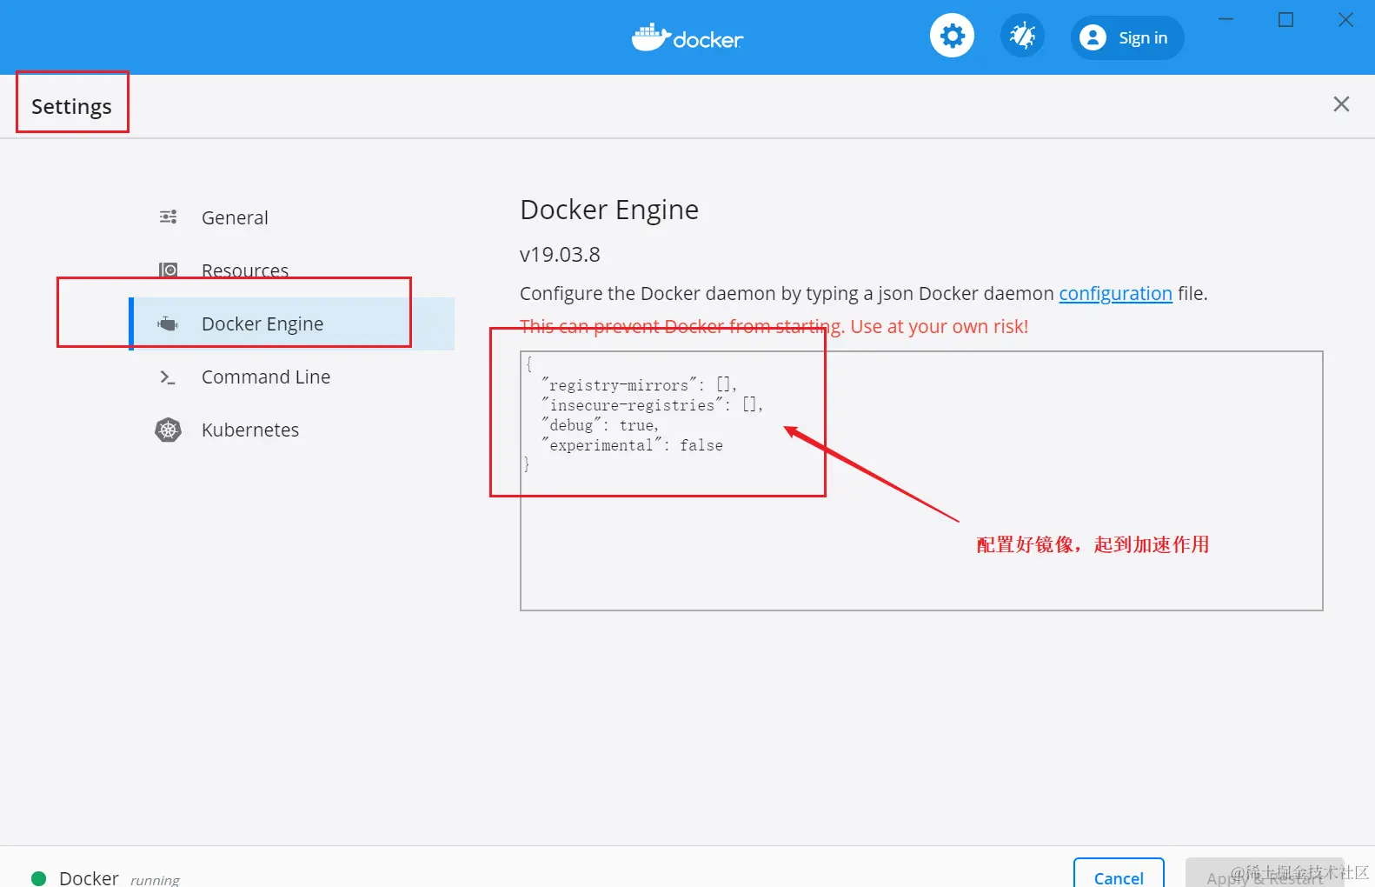1375x887 pixels.
Task: Click the v19.03.8 version text
Action: [560, 255]
